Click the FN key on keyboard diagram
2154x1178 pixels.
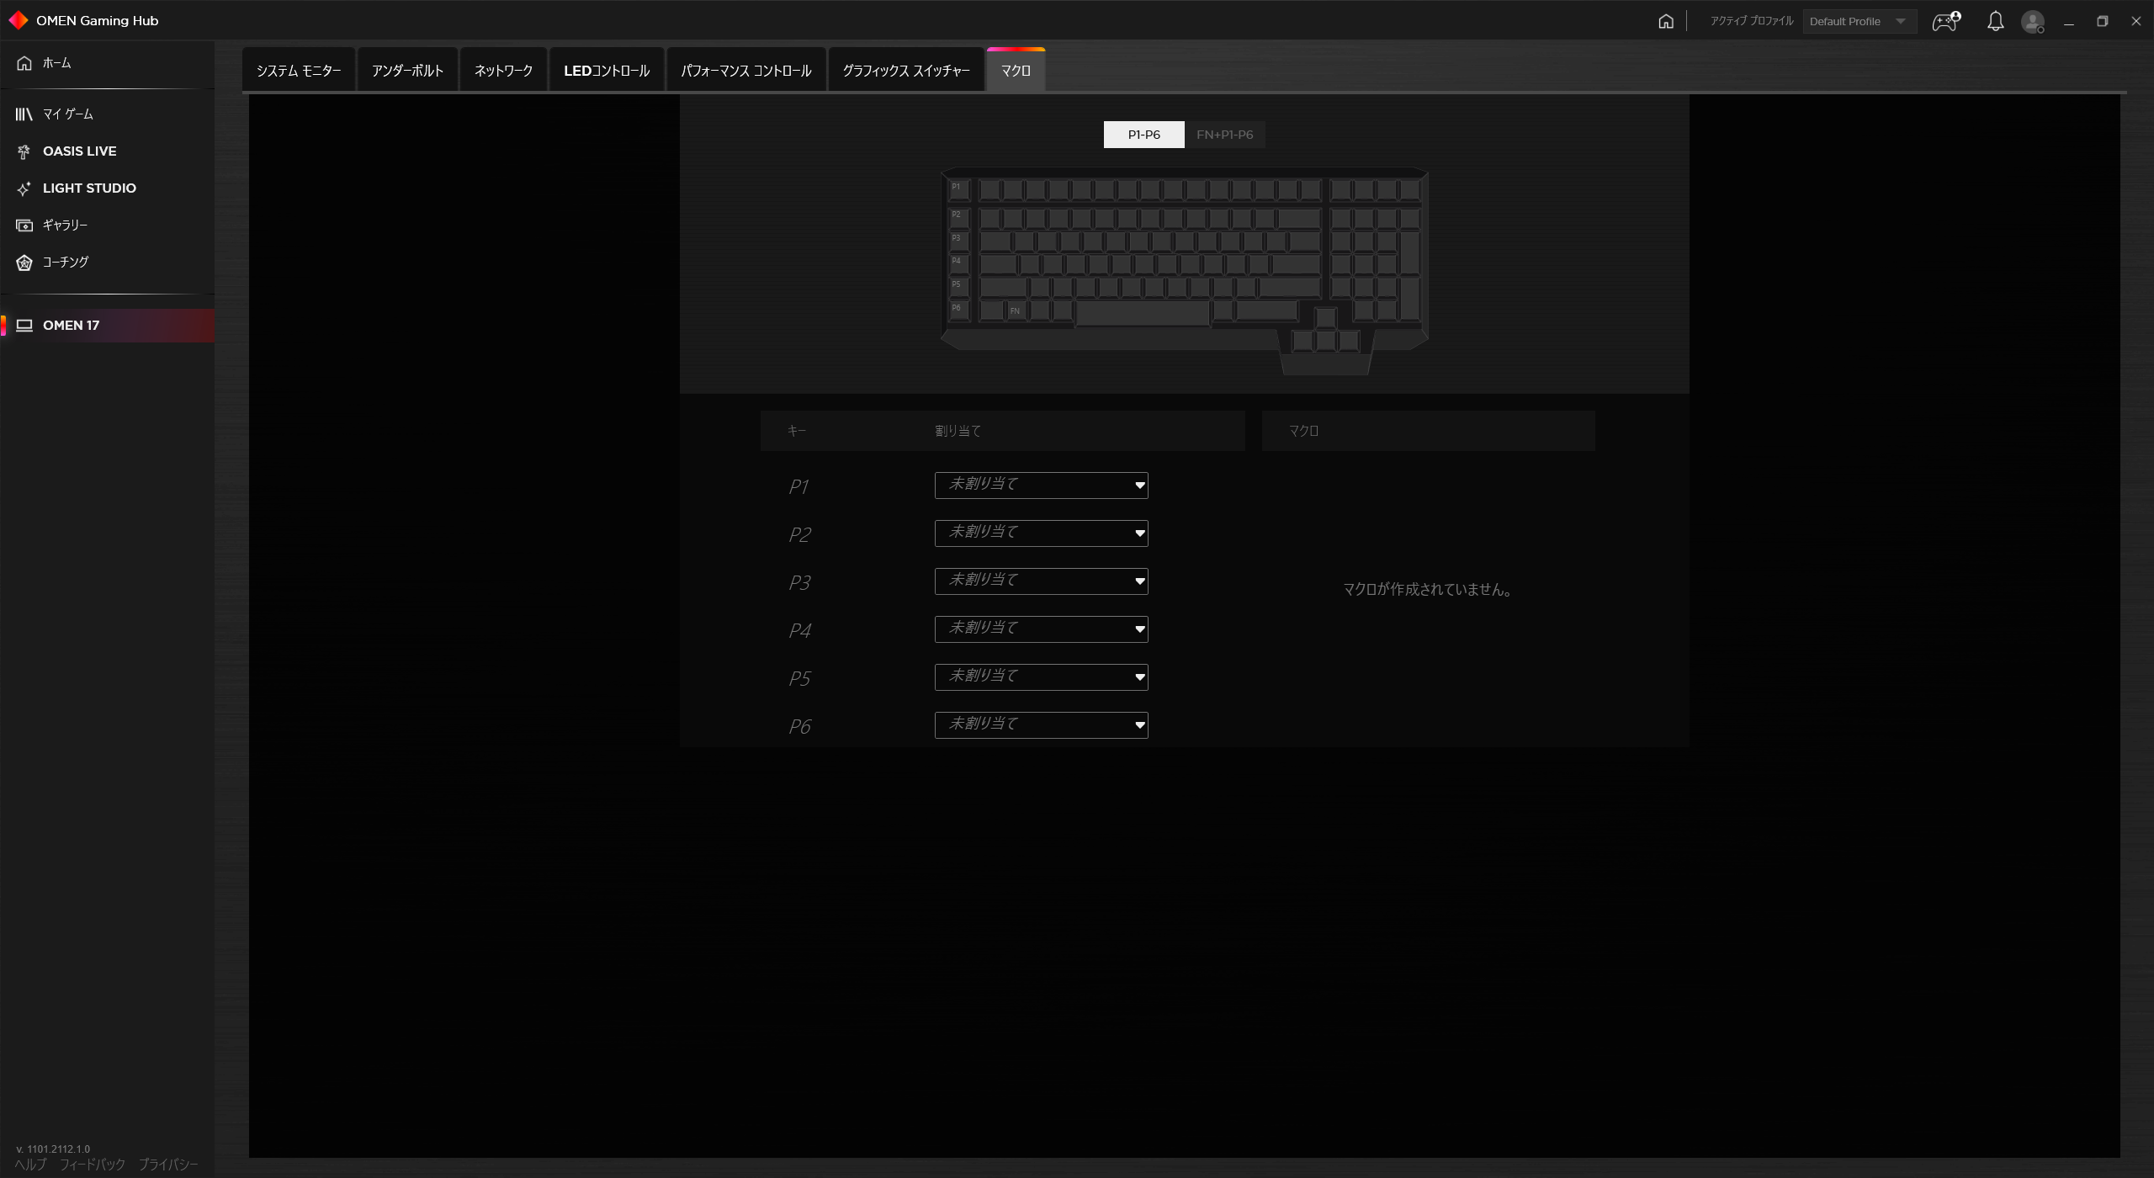[x=1016, y=310]
